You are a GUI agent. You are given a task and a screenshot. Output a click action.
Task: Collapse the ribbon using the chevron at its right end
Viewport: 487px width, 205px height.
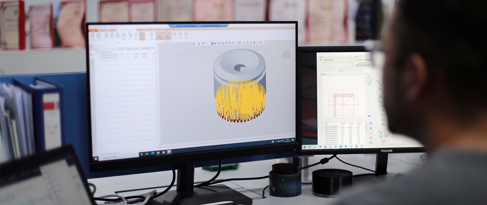[x=293, y=39]
